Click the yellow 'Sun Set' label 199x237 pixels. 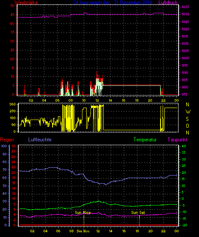click(138, 213)
